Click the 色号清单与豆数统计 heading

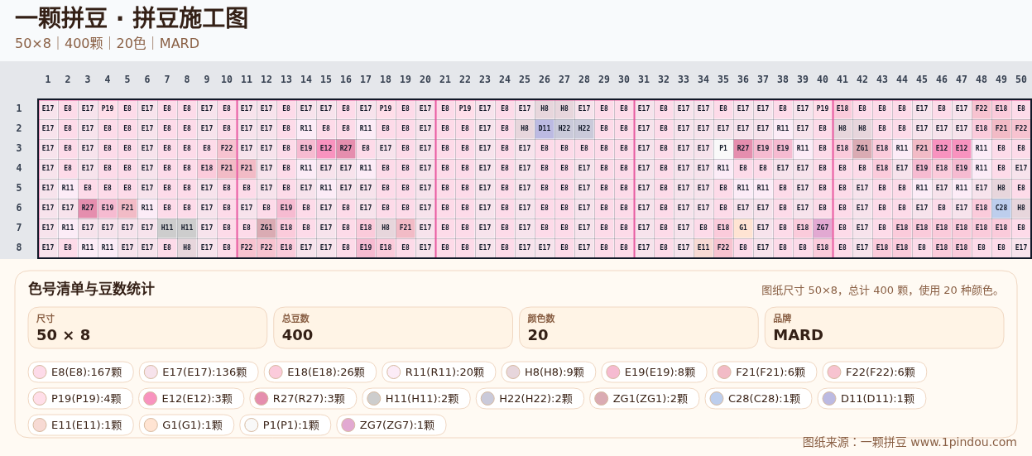[x=91, y=289]
